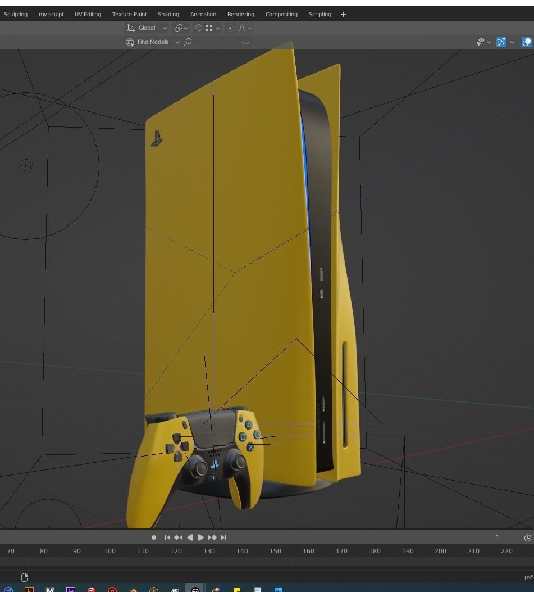Viewport: 534px width, 592px height.
Task: Open the transform orientation icon menu
Action: tap(130, 28)
